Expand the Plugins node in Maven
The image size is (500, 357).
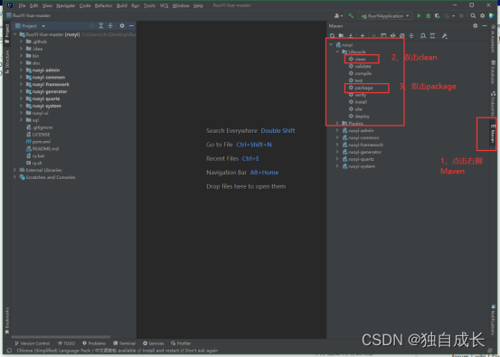click(x=337, y=123)
